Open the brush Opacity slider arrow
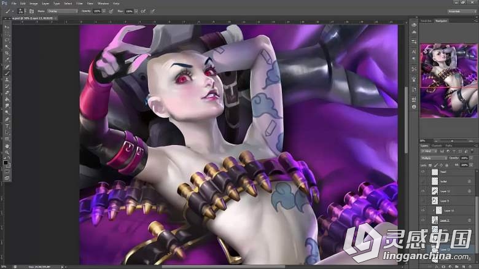The image size is (479, 269). point(104,11)
